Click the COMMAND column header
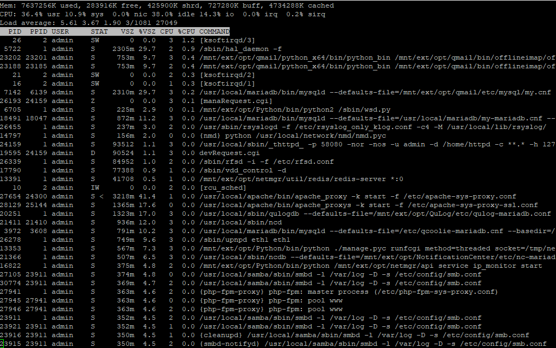The width and height of the screenshot is (556, 348). click(214, 31)
